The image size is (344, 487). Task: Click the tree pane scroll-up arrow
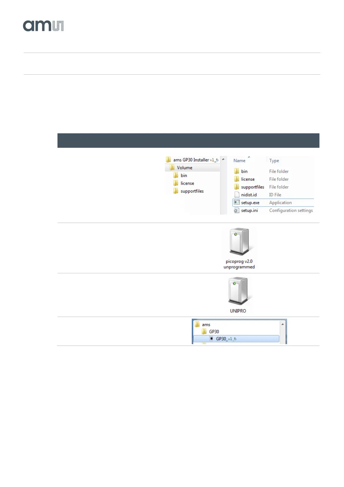[x=223, y=159]
